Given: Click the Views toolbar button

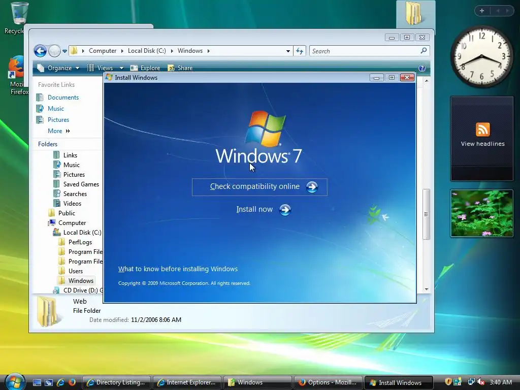Looking at the screenshot, I should tap(100, 68).
